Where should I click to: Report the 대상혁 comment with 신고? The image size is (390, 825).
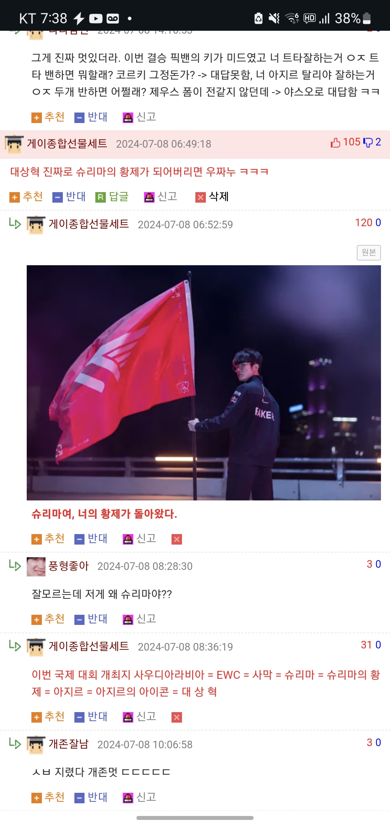pyautogui.click(x=161, y=197)
